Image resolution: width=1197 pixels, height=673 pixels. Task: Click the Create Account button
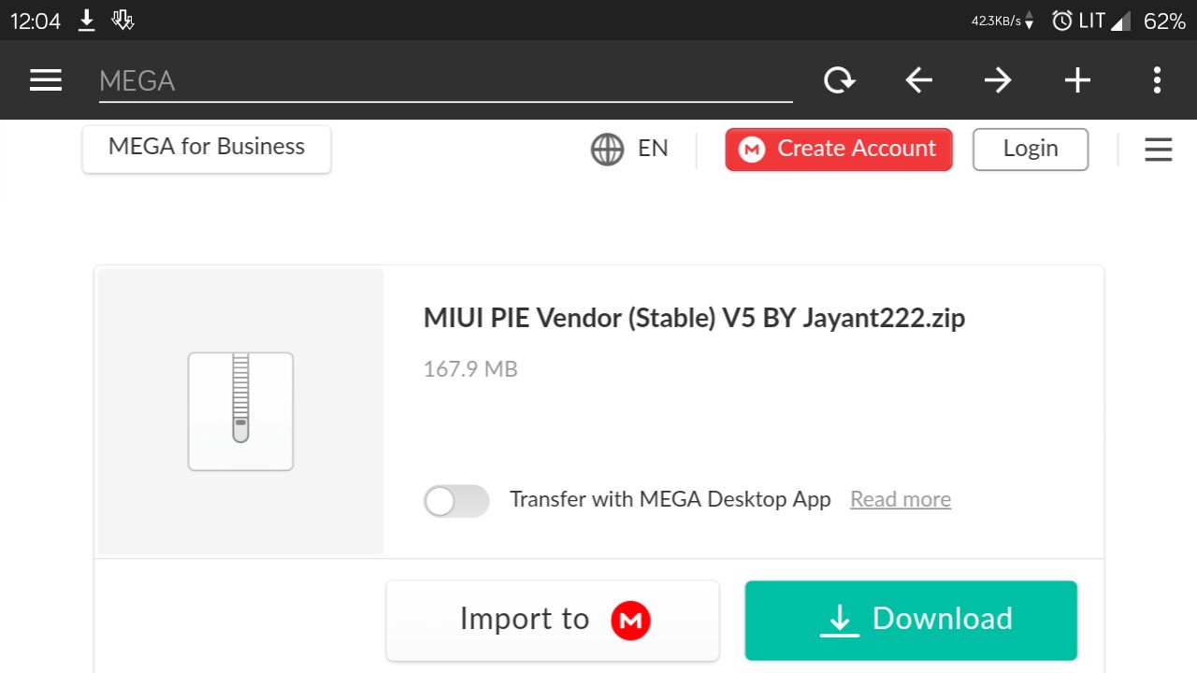(x=839, y=150)
